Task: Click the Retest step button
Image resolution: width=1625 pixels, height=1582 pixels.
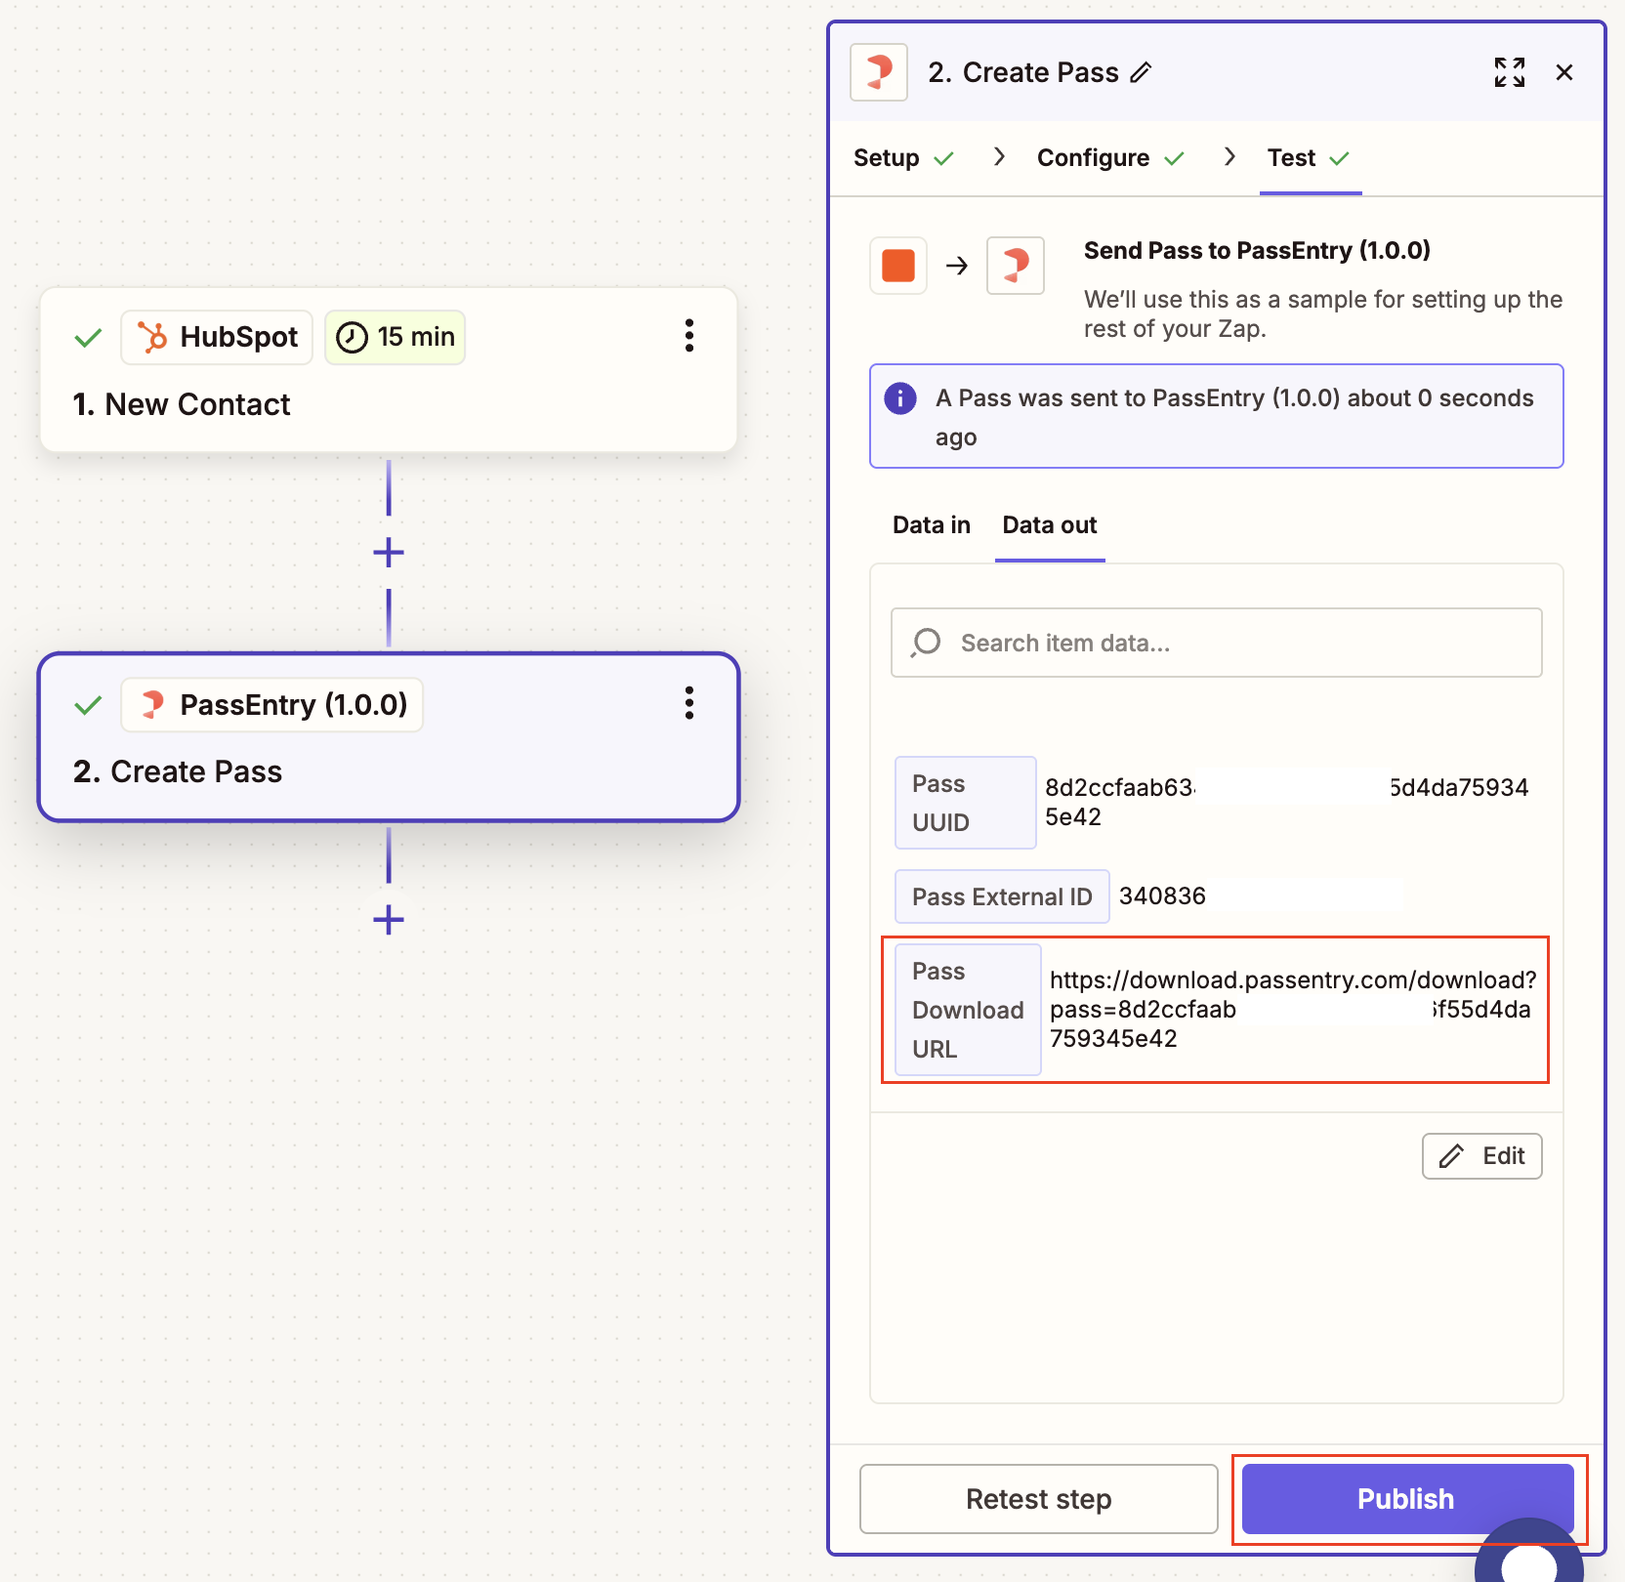Action: click(1039, 1499)
